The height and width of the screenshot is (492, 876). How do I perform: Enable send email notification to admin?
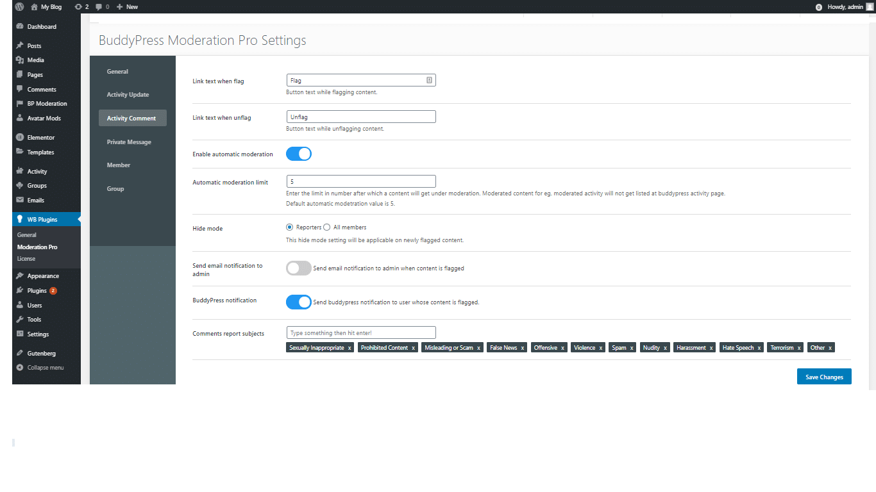(x=298, y=268)
